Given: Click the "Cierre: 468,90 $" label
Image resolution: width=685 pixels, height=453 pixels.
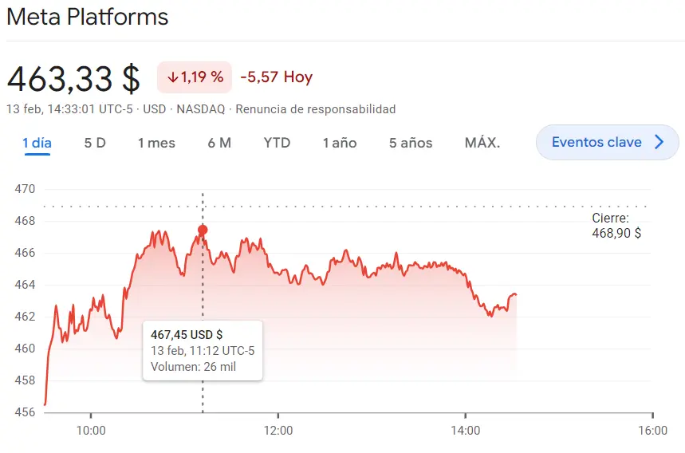Looking at the screenshot, I should tap(616, 226).
